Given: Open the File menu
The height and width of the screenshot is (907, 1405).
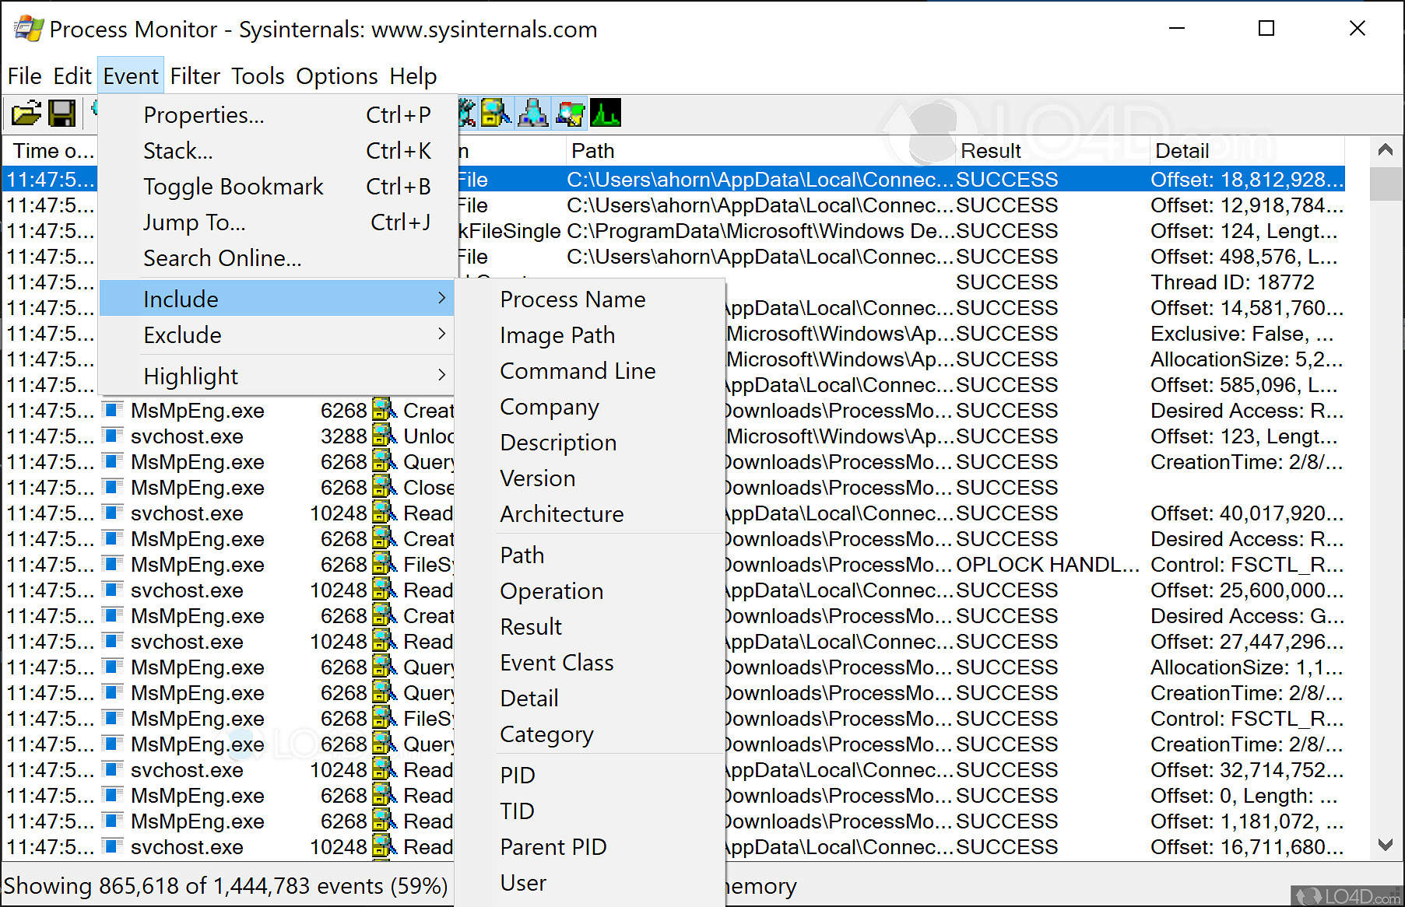Looking at the screenshot, I should pos(25,76).
